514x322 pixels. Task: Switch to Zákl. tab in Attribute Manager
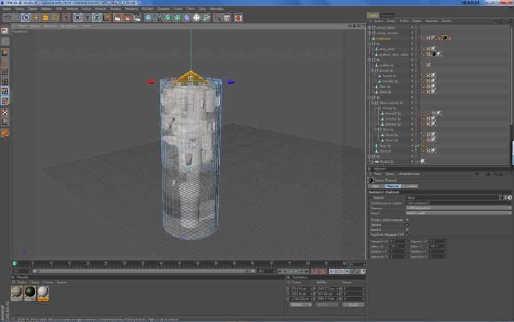pyautogui.click(x=376, y=186)
